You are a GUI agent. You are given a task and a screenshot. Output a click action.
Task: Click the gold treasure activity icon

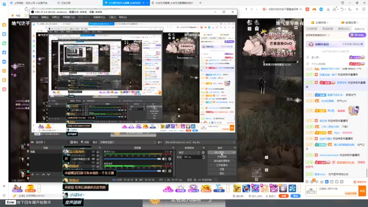point(206,189)
